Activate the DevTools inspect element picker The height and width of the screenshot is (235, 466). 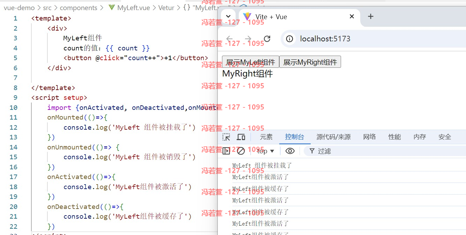point(227,137)
